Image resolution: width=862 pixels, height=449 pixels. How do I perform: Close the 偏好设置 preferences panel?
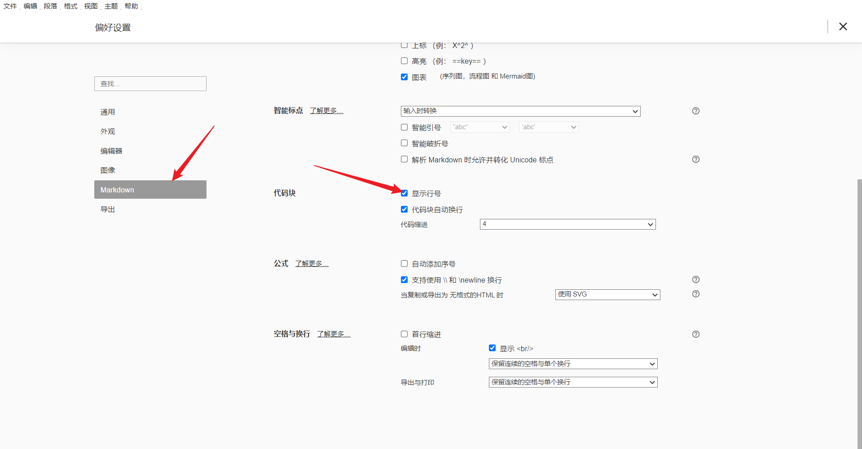pyautogui.click(x=843, y=26)
